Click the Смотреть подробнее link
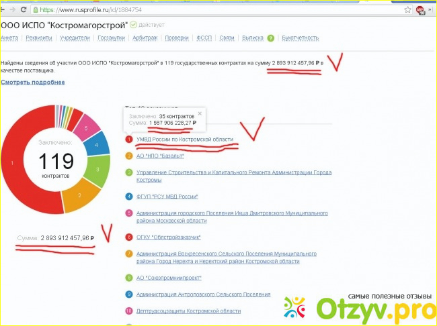The height and width of the screenshot is (326, 437). (32, 82)
